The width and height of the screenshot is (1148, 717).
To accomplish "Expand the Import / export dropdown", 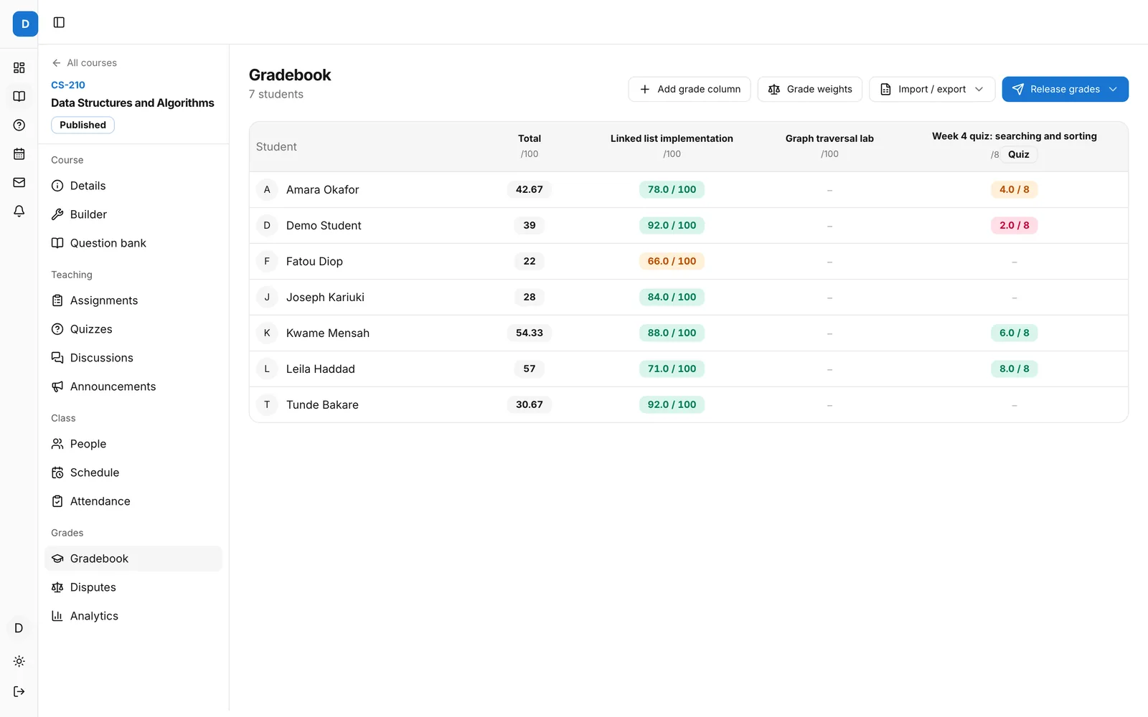I will (932, 89).
